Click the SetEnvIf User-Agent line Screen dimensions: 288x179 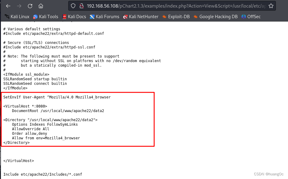[x=57, y=97]
